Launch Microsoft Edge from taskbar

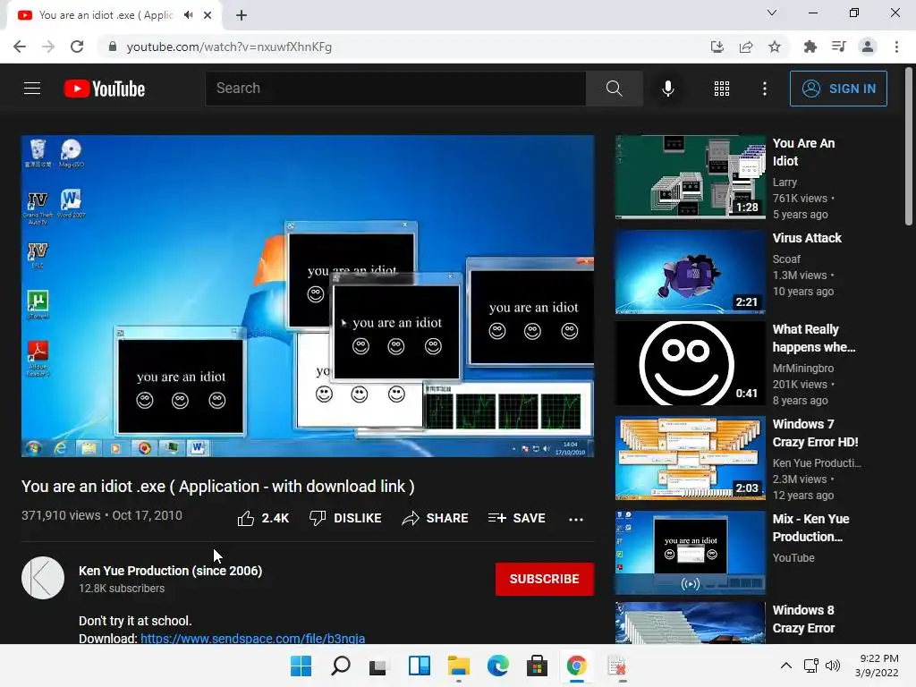point(497,666)
